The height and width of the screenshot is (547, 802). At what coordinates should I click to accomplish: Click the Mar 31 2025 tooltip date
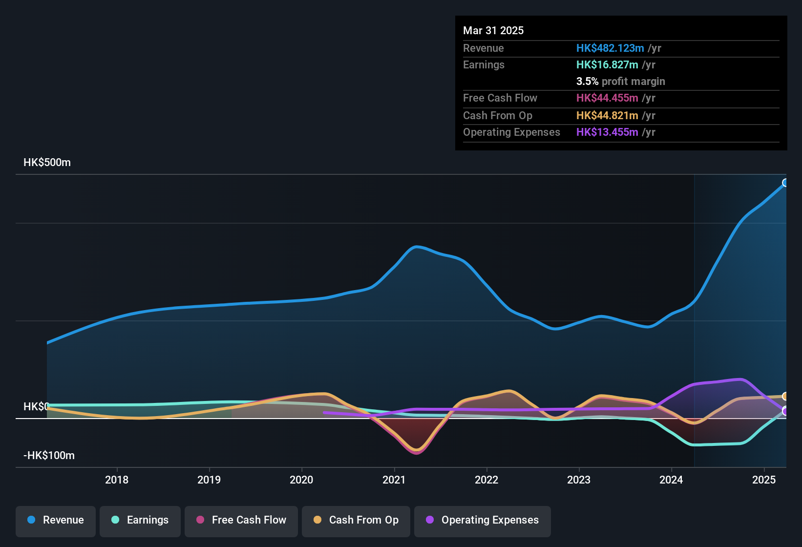tap(493, 30)
